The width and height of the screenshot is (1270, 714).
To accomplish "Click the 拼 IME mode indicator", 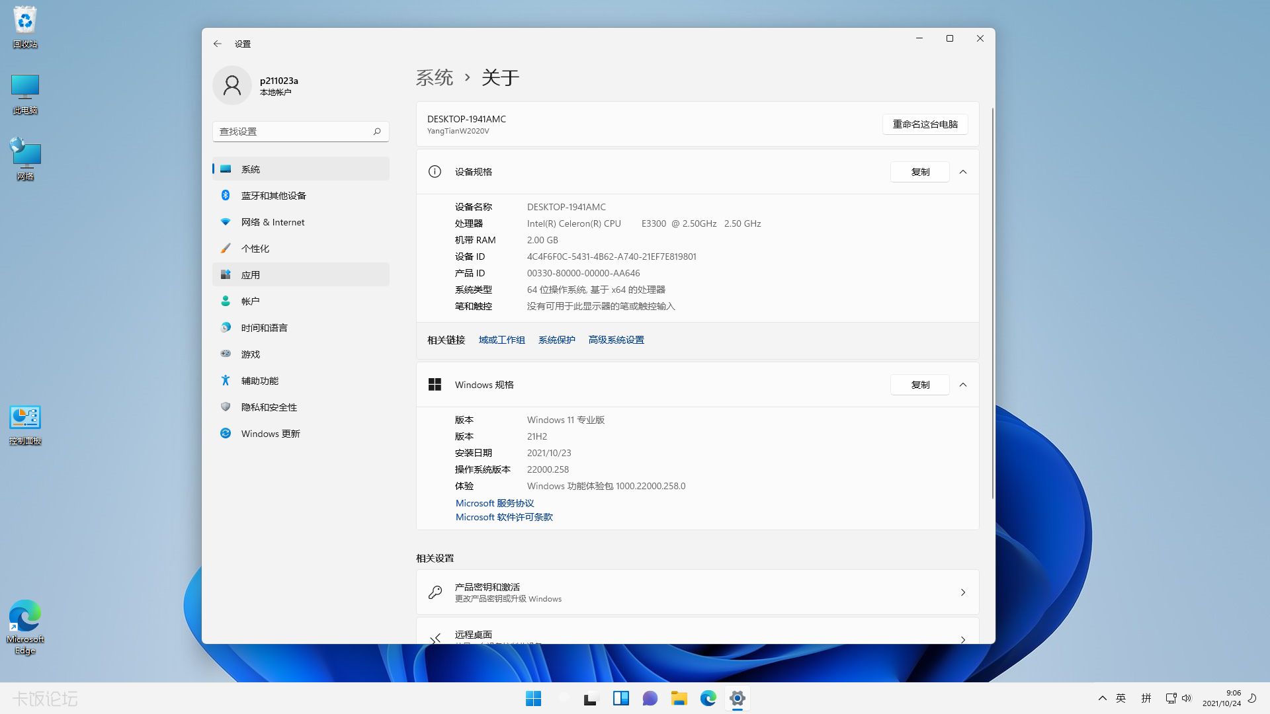I will click(x=1146, y=698).
